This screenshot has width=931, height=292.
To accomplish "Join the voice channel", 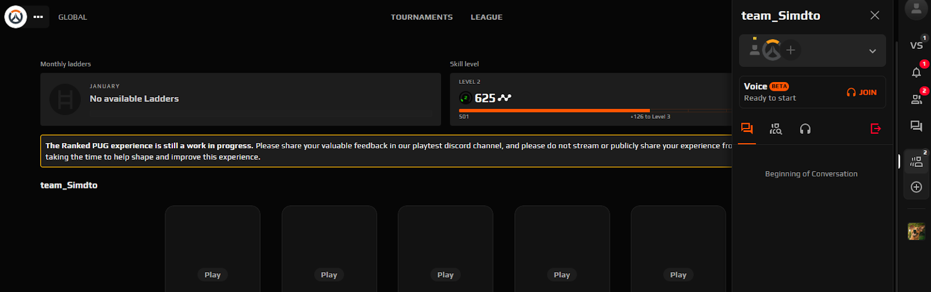I will click(862, 92).
